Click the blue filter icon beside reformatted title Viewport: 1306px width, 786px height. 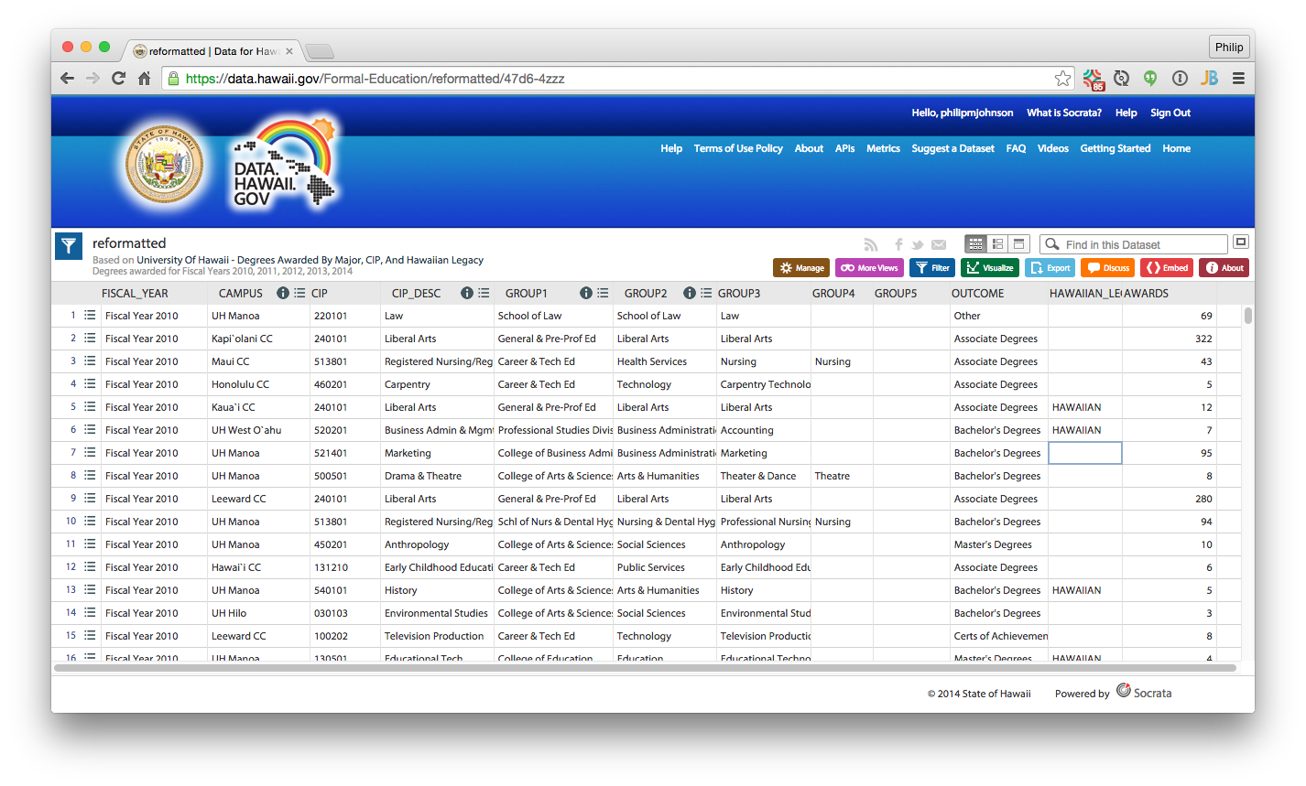[69, 246]
